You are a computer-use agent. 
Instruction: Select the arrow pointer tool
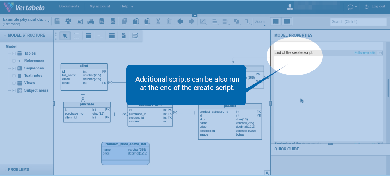pos(65,36)
